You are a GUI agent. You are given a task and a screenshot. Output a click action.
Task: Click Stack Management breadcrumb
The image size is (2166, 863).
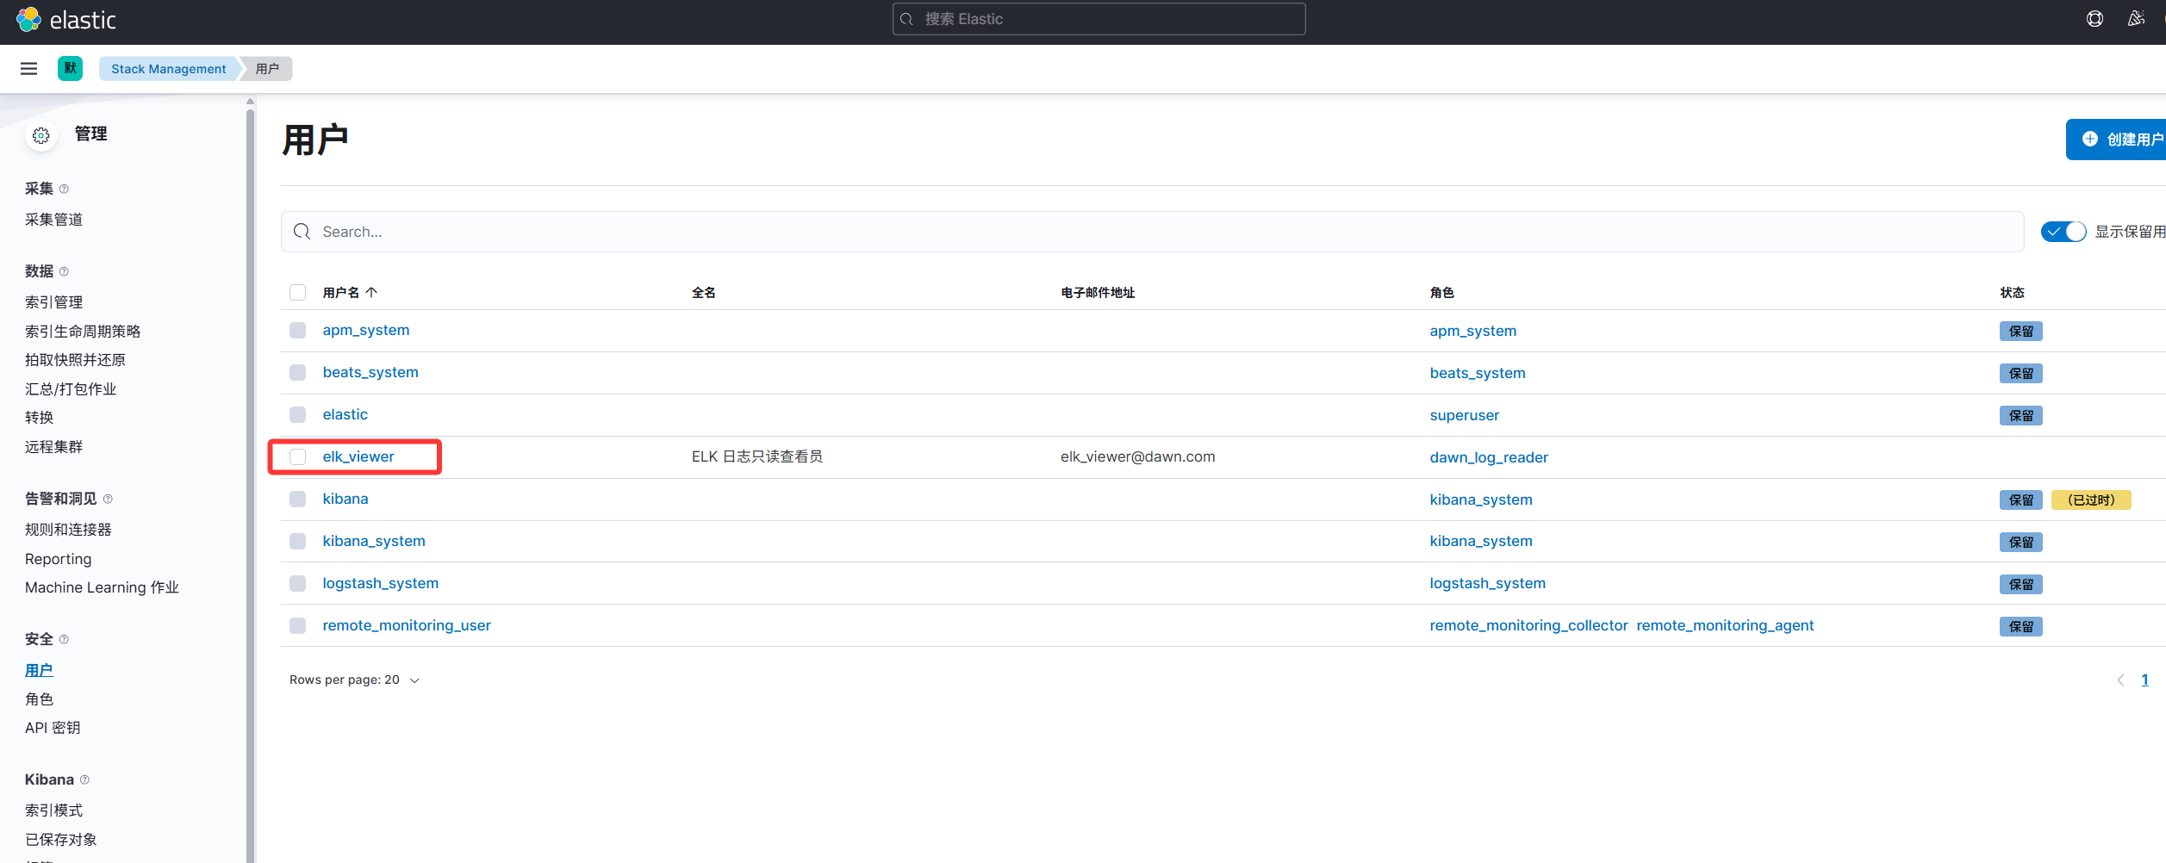pos(169,69)
